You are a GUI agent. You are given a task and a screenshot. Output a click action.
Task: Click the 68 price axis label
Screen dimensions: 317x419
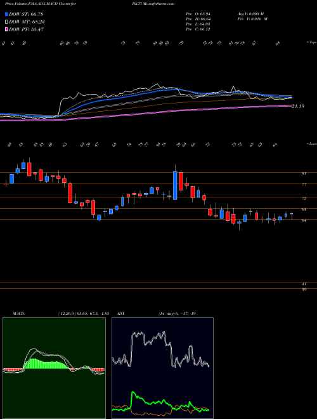[x=304, y=209]
